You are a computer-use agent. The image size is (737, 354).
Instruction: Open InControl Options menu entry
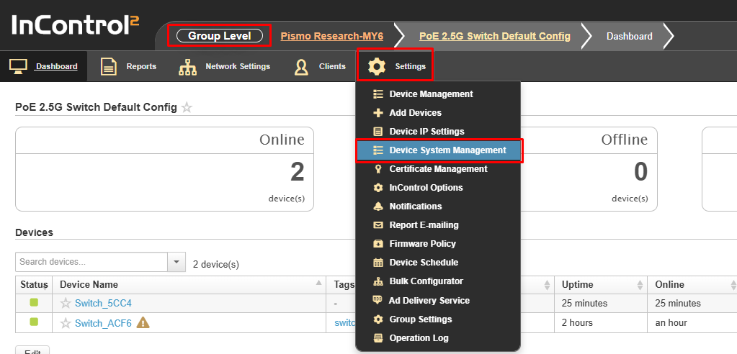[438, 188]
